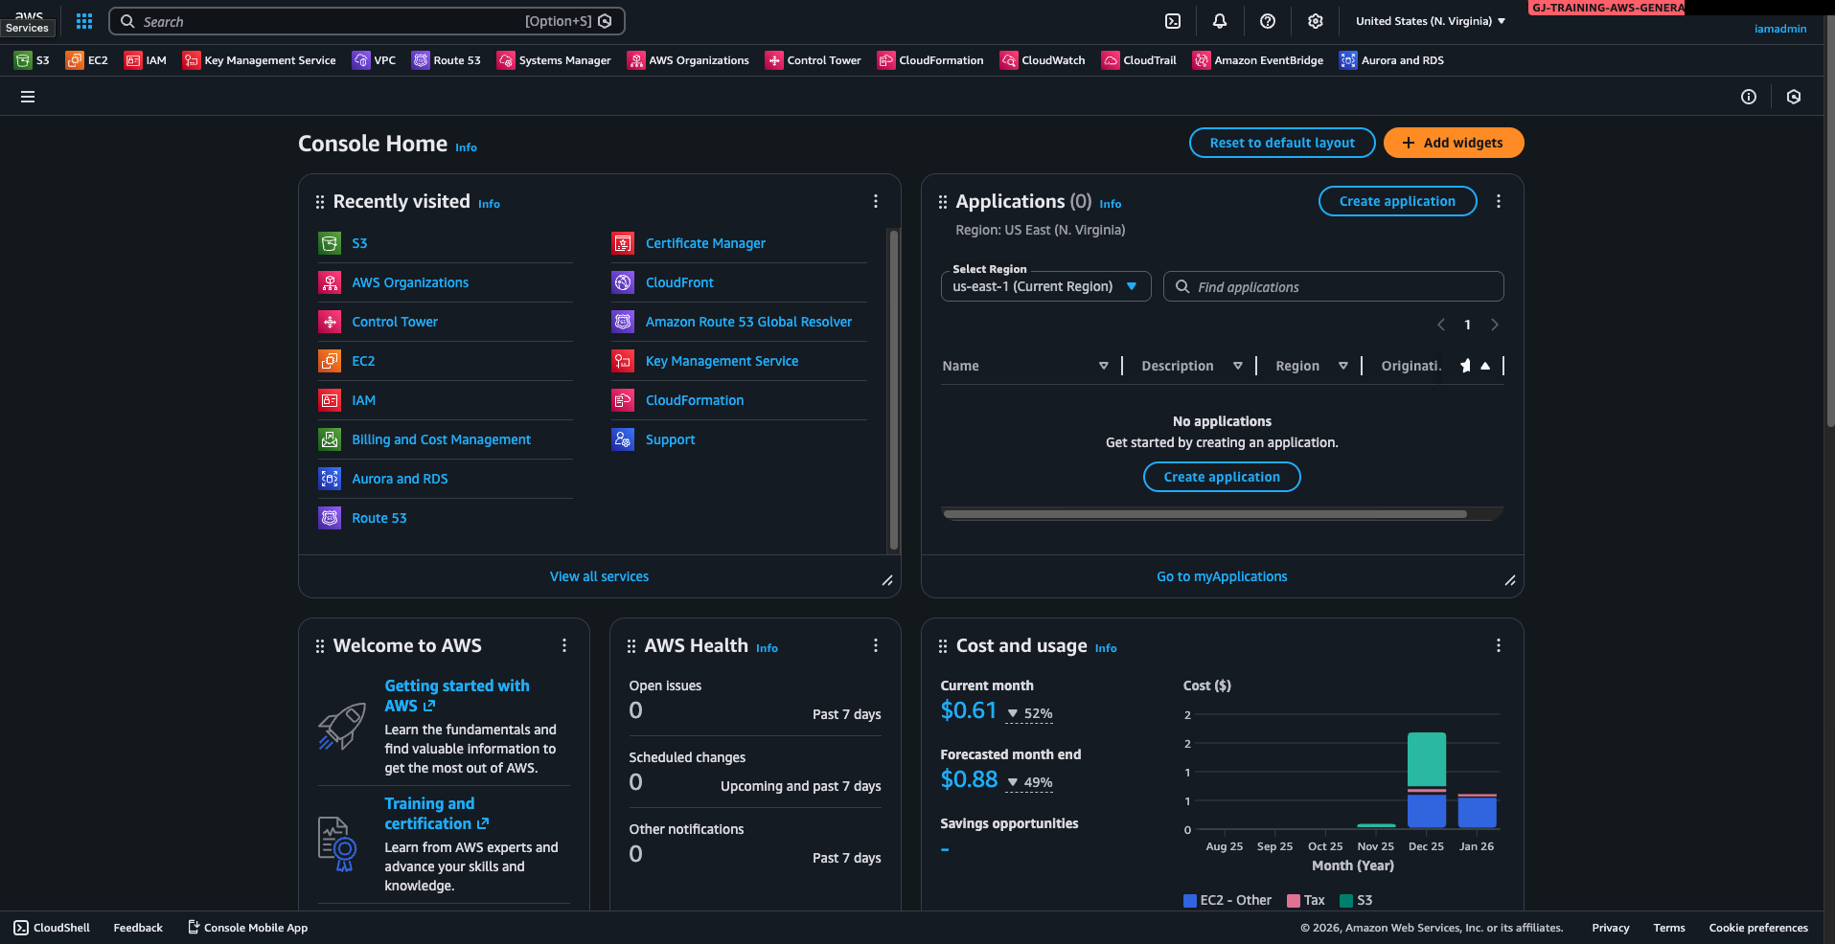This screenshot has width=1835, height=944.
Task: Open the Services grid menu icon
Action: tap(83, 20)
